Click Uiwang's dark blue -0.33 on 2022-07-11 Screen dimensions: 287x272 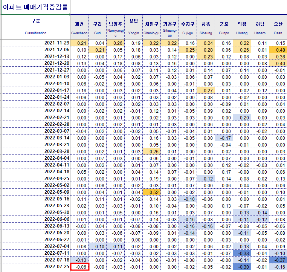pyautogui.click(x=242, y=253)
